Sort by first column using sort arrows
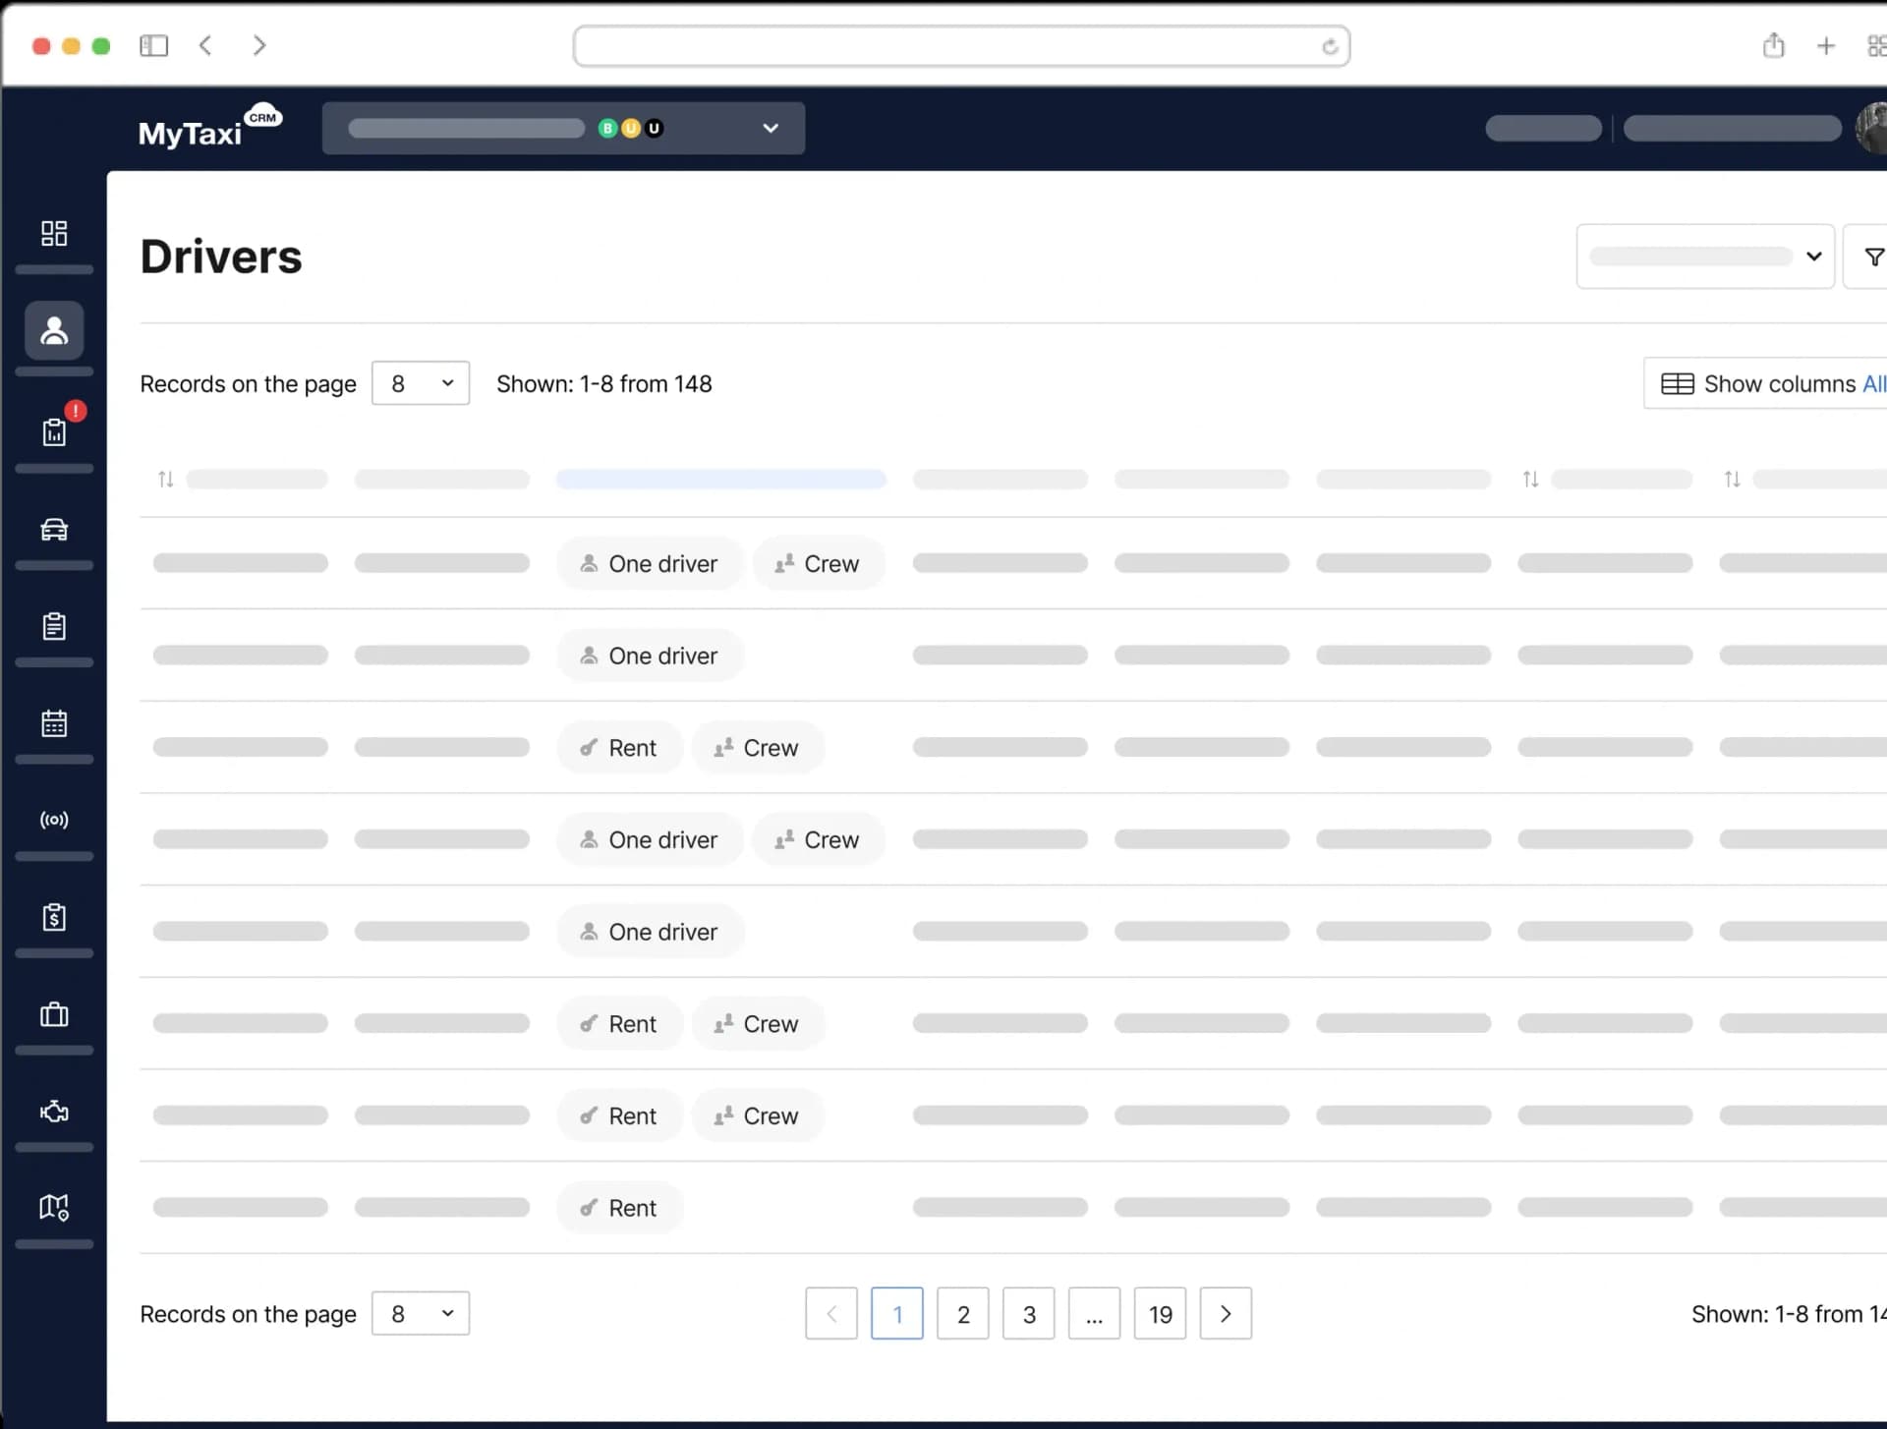 point(166,480)
